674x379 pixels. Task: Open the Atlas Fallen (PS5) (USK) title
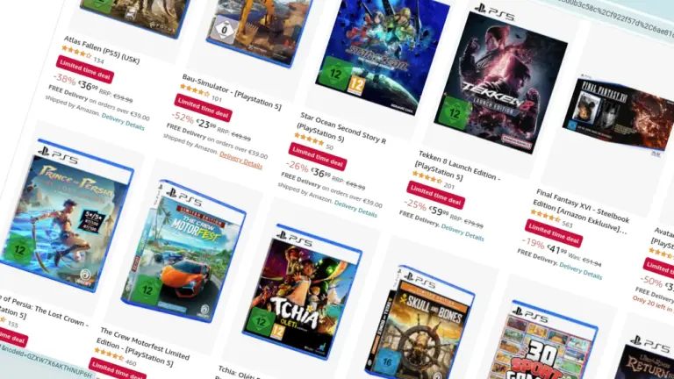pyautogui.click(x=102, y=50)
